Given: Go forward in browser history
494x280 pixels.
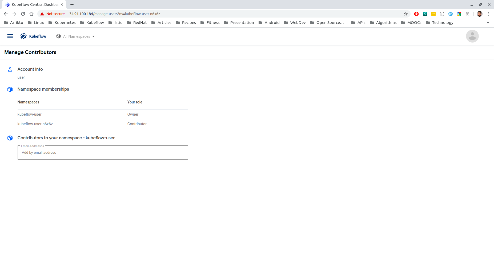Looking at the screenshot, I should click(14, 14).
